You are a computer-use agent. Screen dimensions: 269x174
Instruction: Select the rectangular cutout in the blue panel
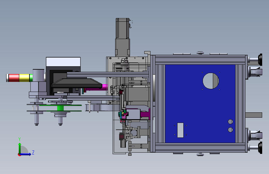180,130
